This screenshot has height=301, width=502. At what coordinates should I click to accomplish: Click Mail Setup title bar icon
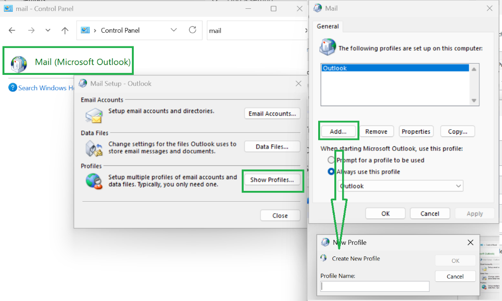pos(82,83)
